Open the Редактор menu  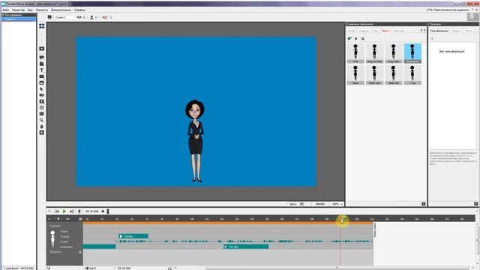click(x=18, y=10)
